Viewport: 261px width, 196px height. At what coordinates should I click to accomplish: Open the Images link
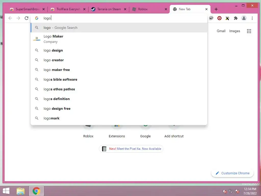pyautogui.click(x=234, y=31)
